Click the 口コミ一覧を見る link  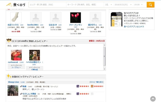pos(97,82)
